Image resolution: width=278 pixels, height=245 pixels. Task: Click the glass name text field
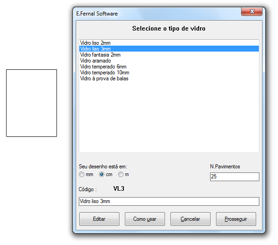coord(169,201)
